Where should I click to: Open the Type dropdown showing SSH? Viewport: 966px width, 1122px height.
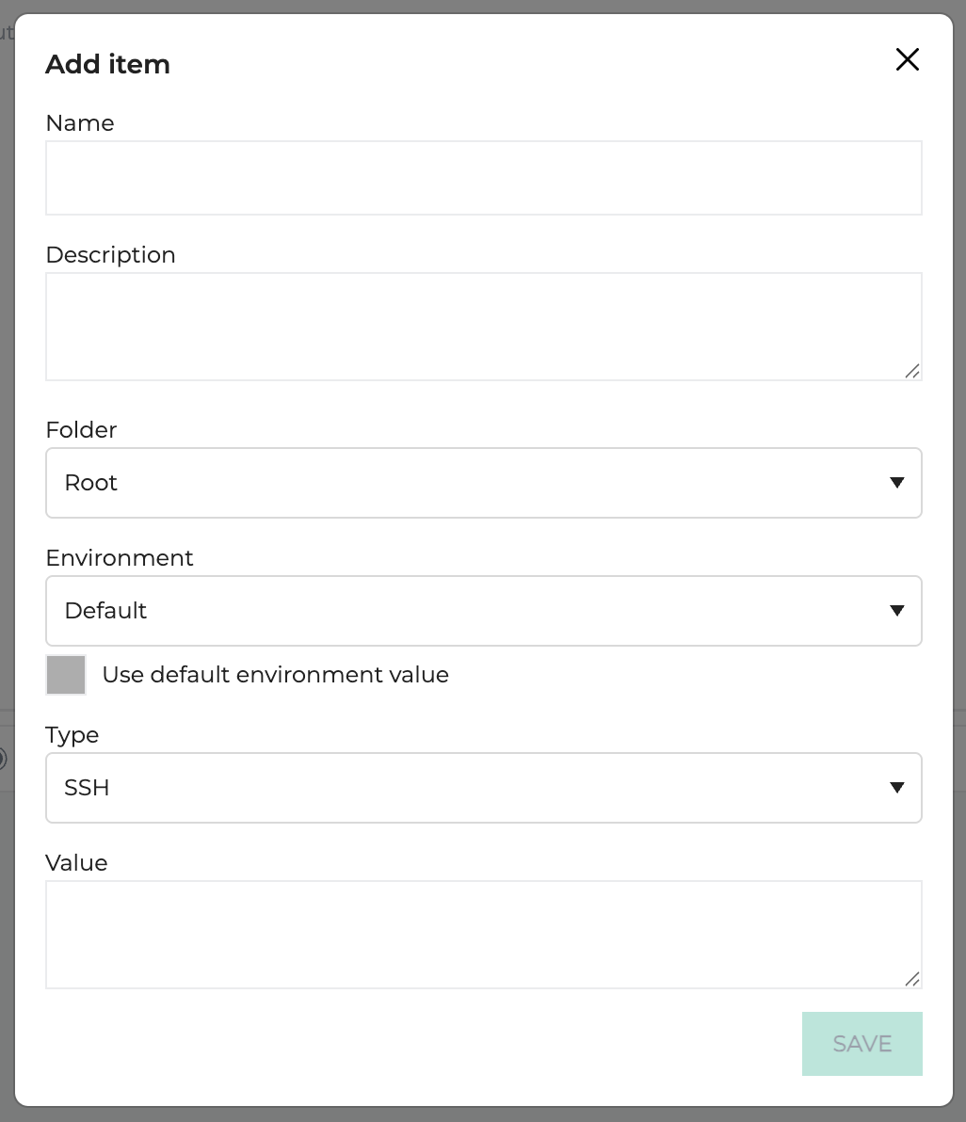tap(484, 788)
